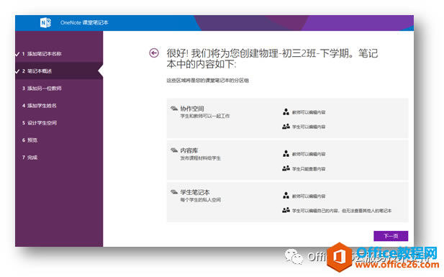The width and height of the screenshot is (444, 277).
Task: Click the teacher icon in the 协作空间 row
Action: point(286,112)
